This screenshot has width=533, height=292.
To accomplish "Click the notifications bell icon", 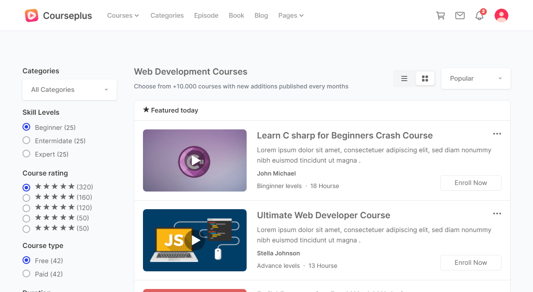I will click(x=479, y=16).
